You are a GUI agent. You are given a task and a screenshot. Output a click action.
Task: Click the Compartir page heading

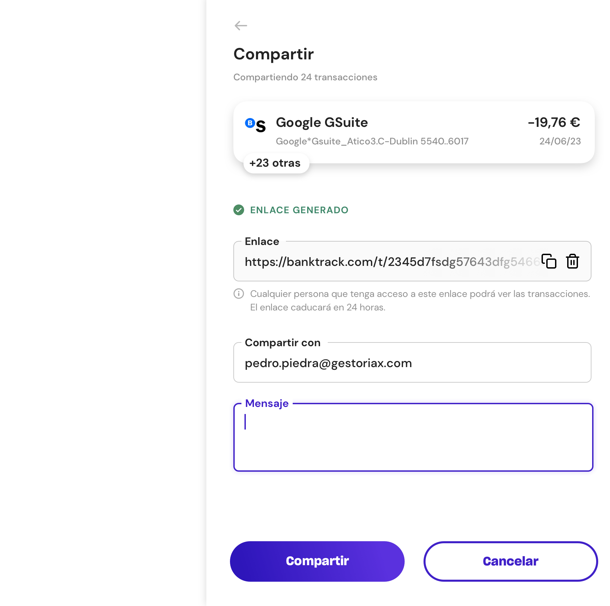coord(273,54)
